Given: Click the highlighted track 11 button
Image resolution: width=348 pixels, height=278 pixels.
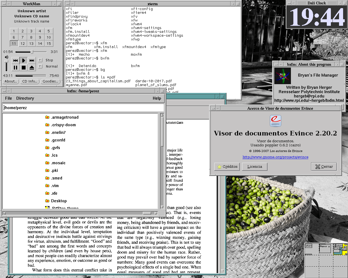Looking at the screenshot, I should click(14, 43).
